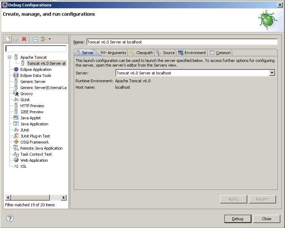285x228 pixels.
Task: Click the 'localhost' host name value
Action: click(x=123, y=87)
